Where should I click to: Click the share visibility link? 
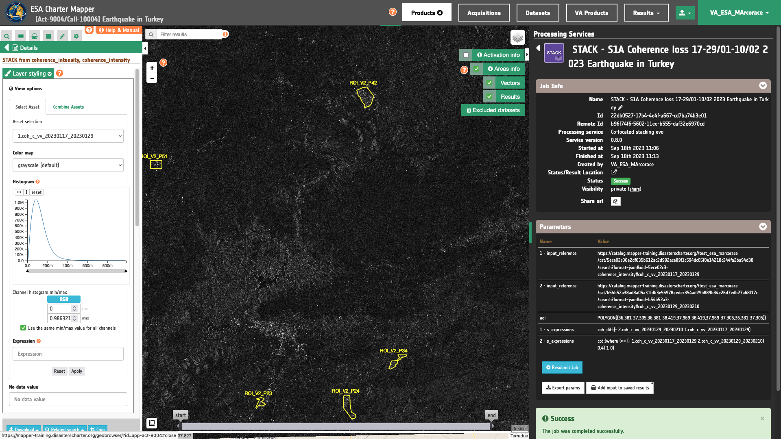pos(634,189)
